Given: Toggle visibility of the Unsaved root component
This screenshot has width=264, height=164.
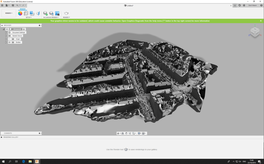Looking at the screenshot, I should click(x=7, y=29).
